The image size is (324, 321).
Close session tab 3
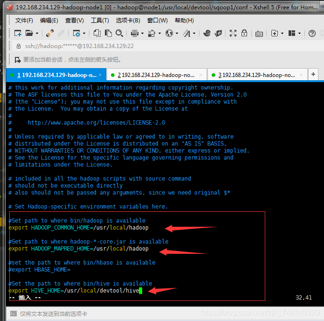(301, 75)
